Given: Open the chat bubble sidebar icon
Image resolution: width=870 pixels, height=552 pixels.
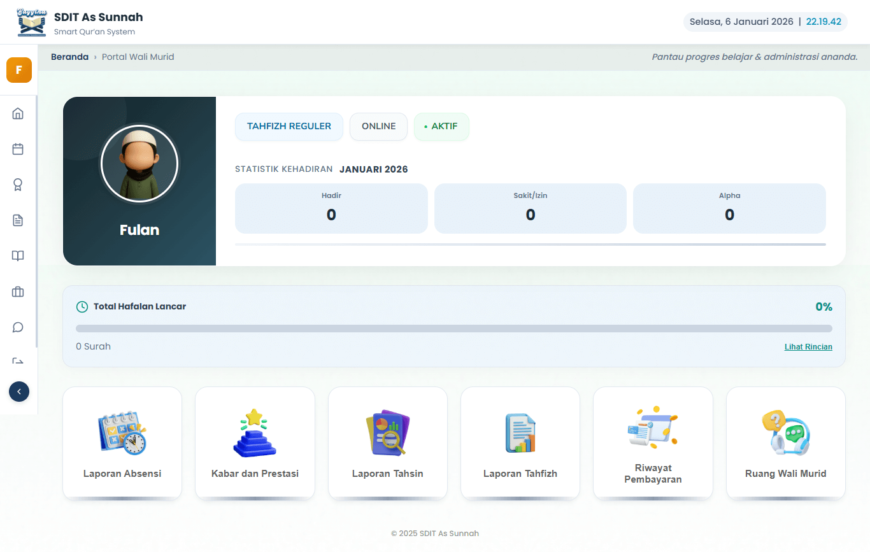Looking at the screenshot, I should pyautogui.click(x=18, y=327).
